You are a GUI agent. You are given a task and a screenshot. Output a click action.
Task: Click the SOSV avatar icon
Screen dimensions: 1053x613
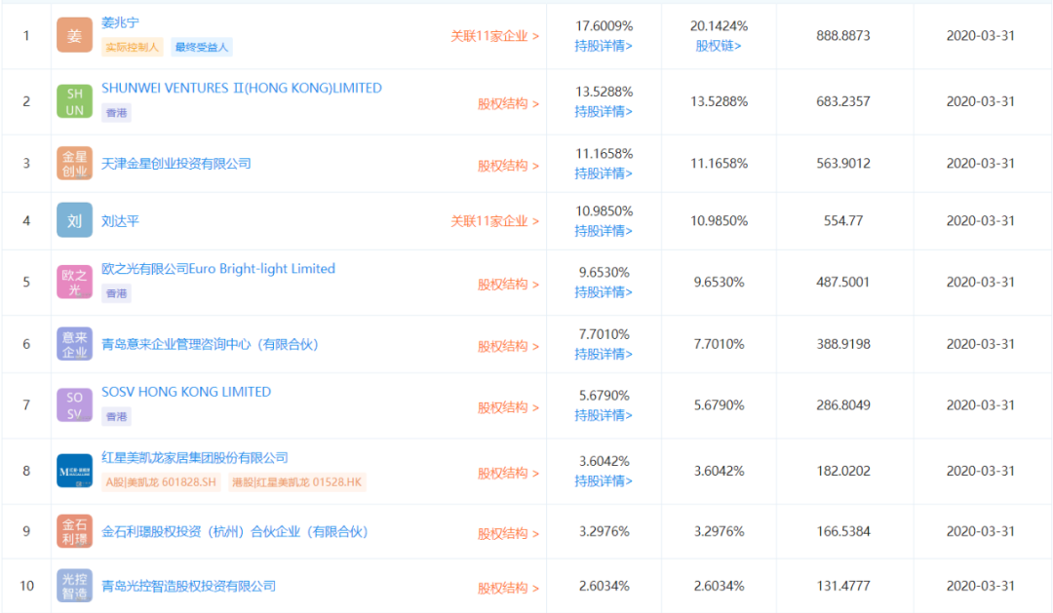(x=74, y=404)
